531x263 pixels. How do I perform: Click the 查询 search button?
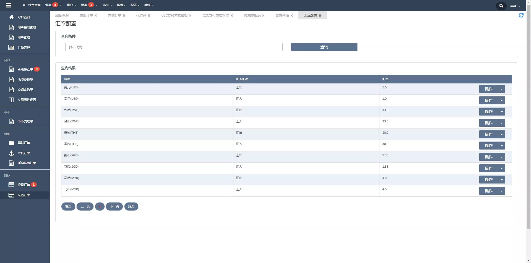click(324, 47)
